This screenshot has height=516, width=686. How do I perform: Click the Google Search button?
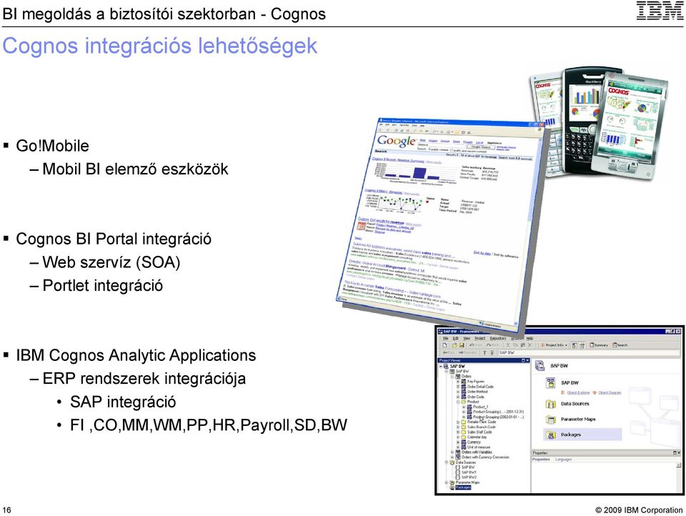click(481, 147)
